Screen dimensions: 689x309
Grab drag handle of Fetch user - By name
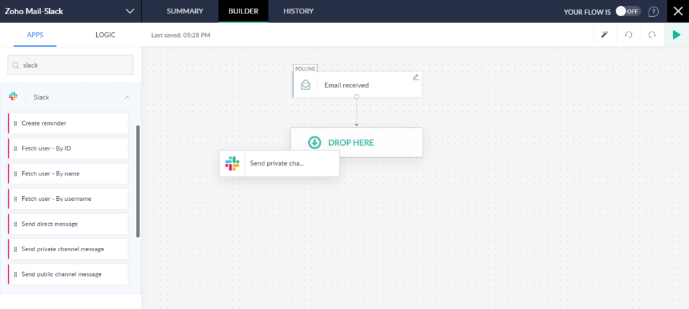click(16, 173)
